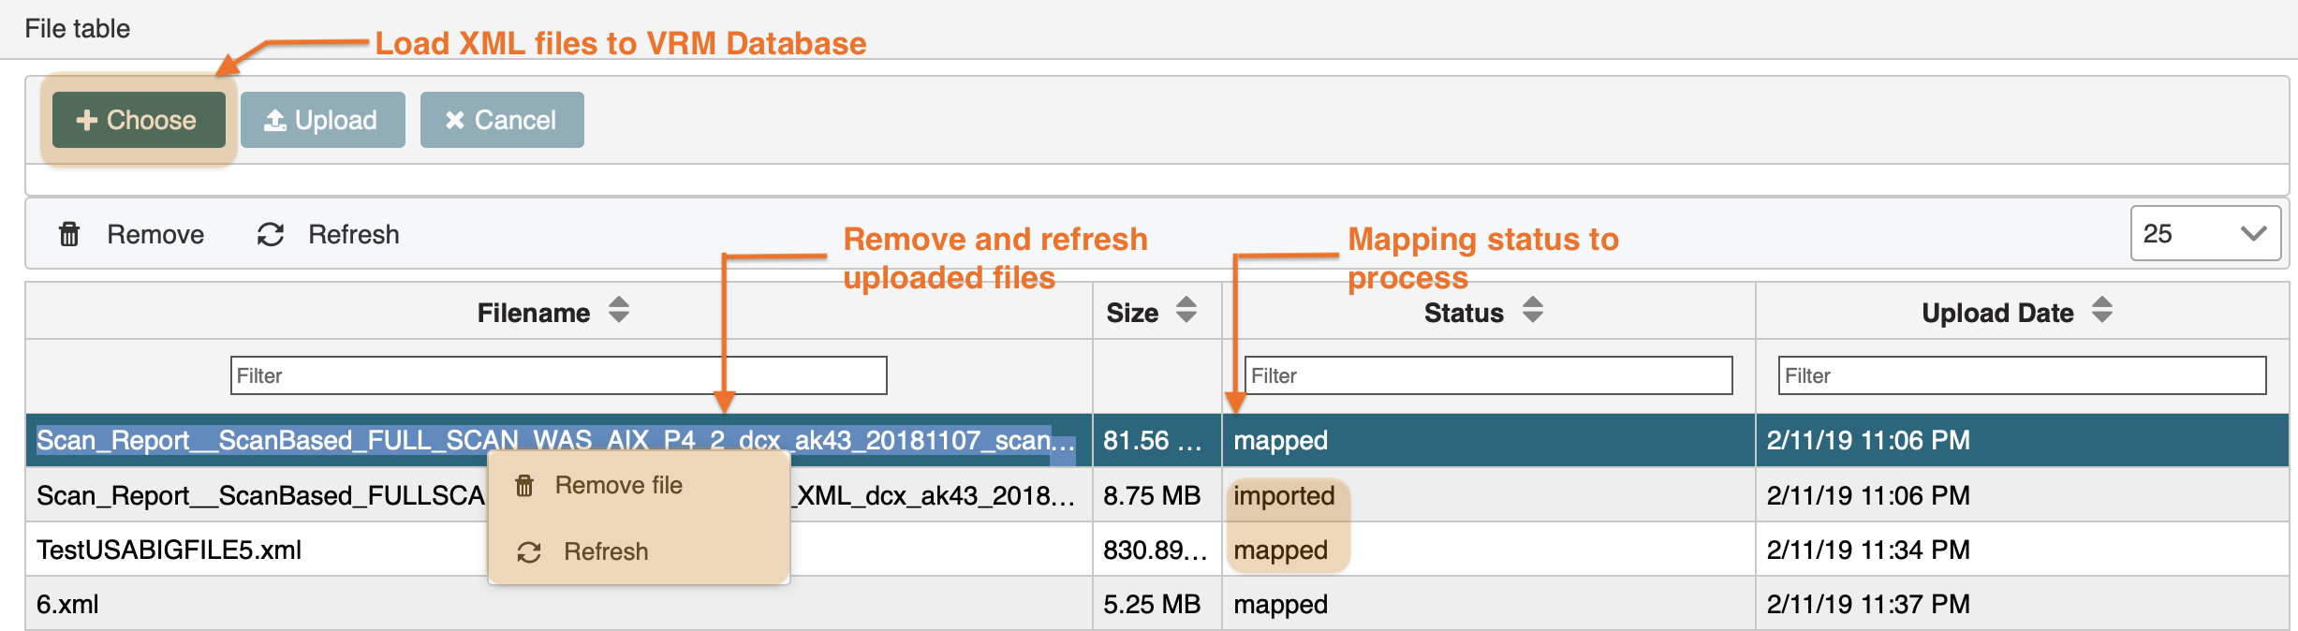
Task: Focus the Filename filter input field
Action: pos(558,375)
